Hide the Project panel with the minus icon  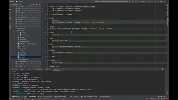[39, 5]
